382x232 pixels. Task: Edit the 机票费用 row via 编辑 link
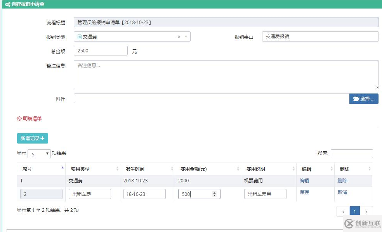click(304, 180)
